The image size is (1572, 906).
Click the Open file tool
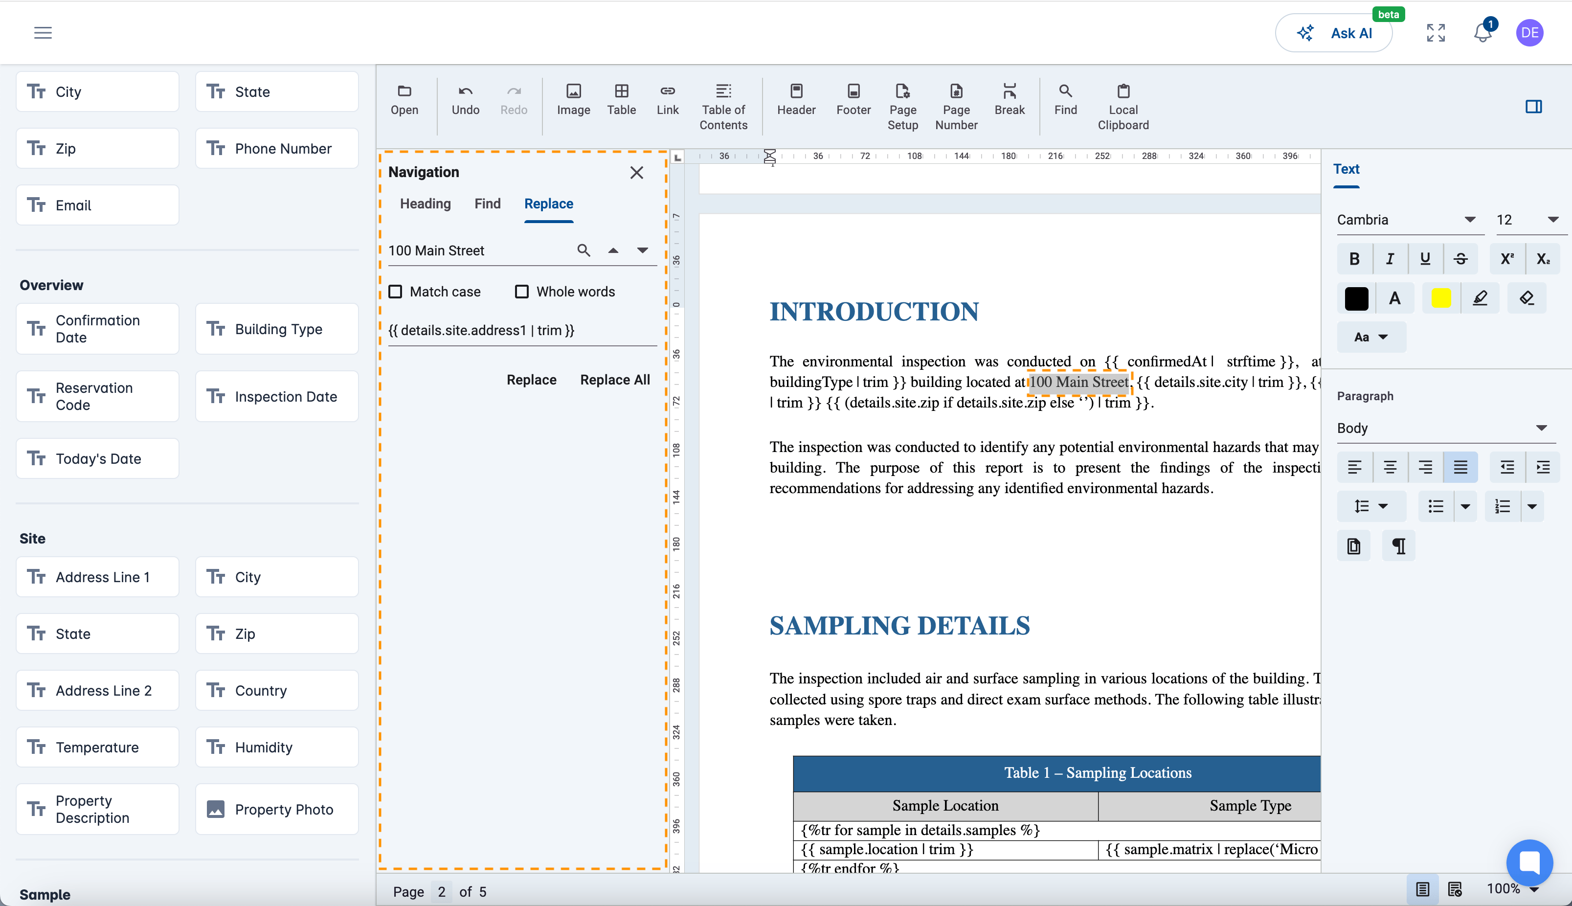404,100
